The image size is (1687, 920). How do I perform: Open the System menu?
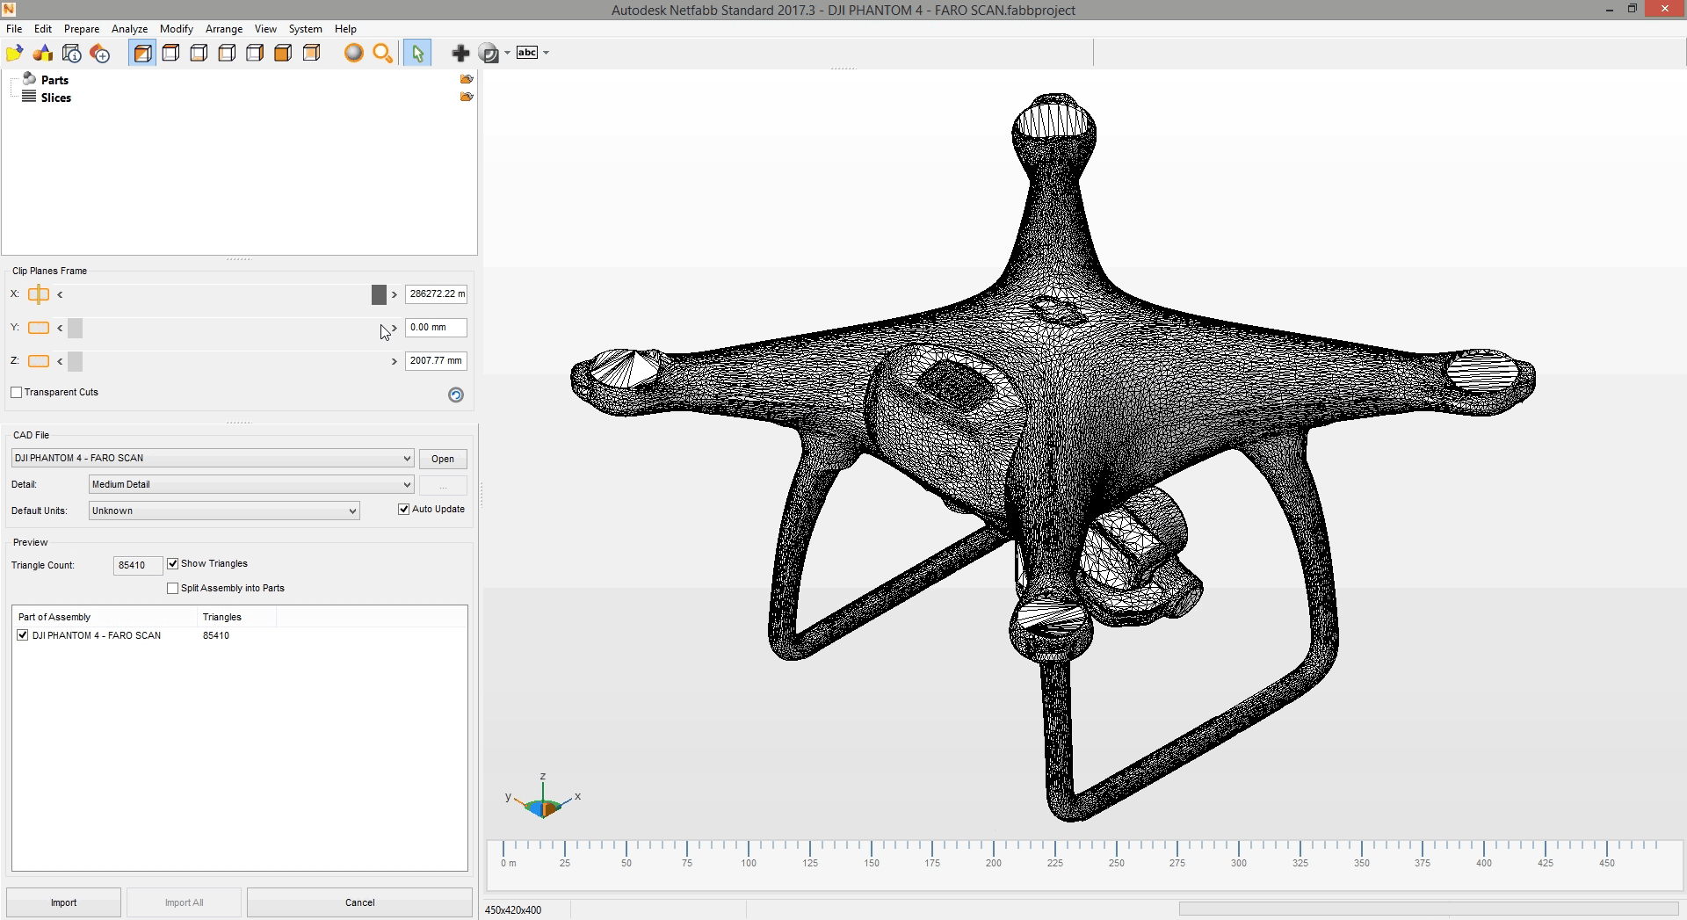coord(305,29)
